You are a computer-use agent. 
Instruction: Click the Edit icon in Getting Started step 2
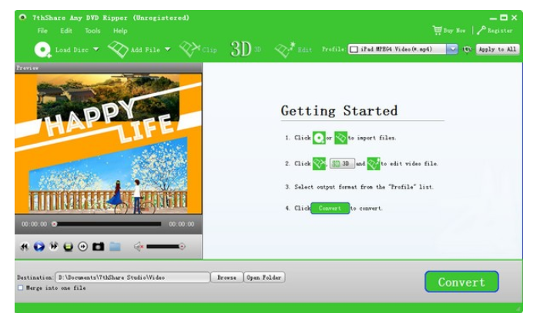pos(374,164)
